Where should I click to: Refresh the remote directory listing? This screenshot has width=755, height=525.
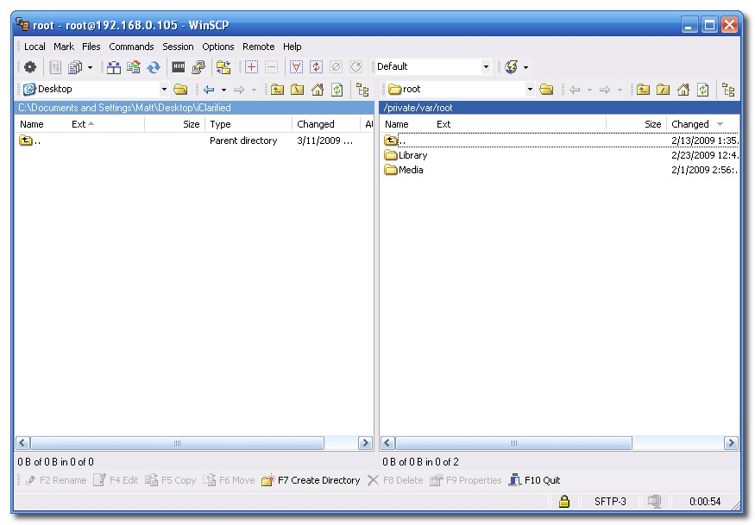pos(703,90)
